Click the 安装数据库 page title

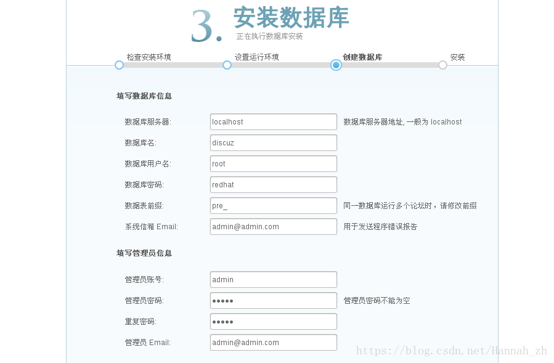click(291, 17)
